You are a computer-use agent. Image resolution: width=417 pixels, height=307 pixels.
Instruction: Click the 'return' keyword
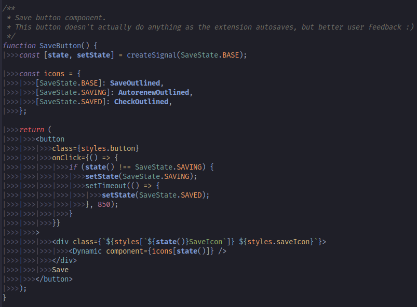[32, 130]
